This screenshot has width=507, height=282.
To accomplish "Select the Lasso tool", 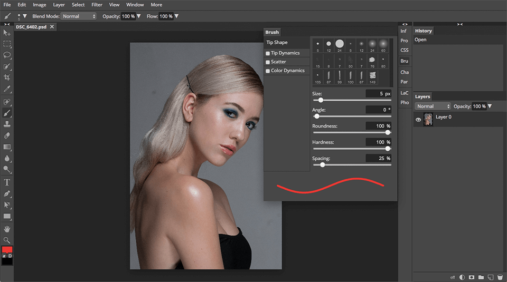I will (7, 55).
